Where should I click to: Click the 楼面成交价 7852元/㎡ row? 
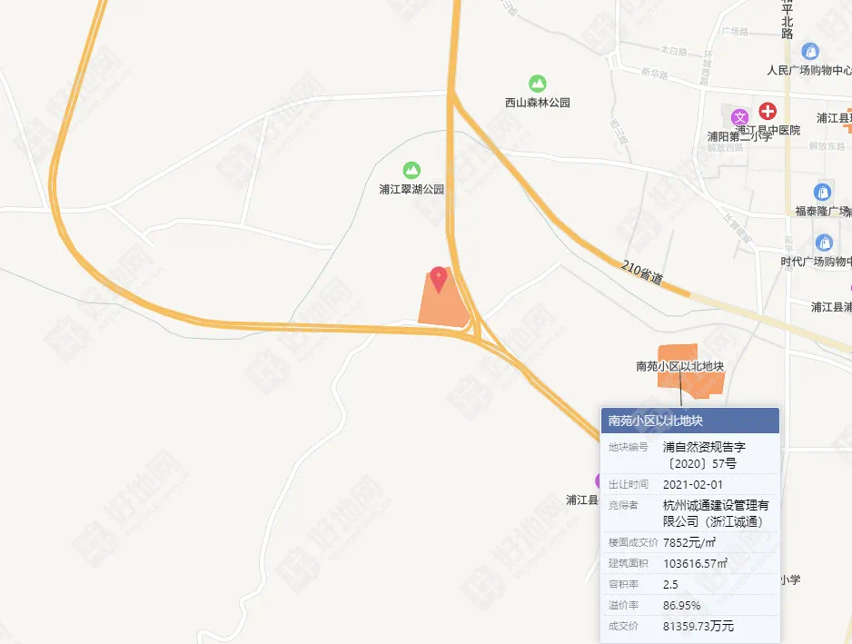690,542
